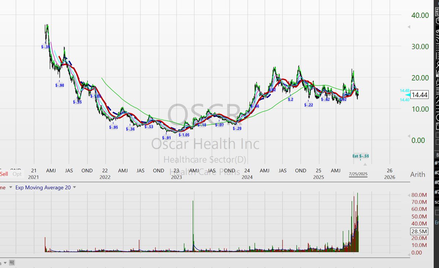Image resolution: width=439 pixels, height=268 pixels.
Task: Click the $-.18 earnings marker
Action: pos(202,125)
